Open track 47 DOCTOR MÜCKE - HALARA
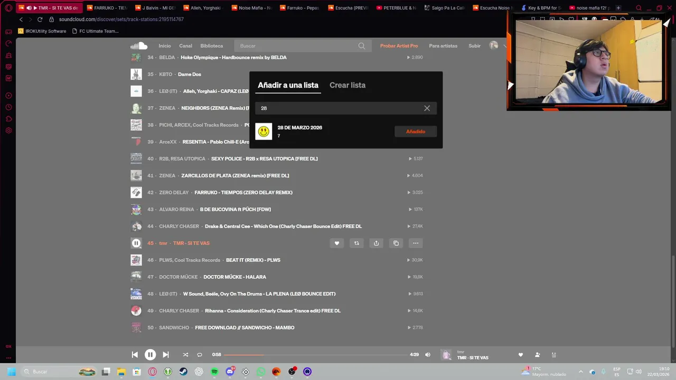 click(x=234, y=277)
